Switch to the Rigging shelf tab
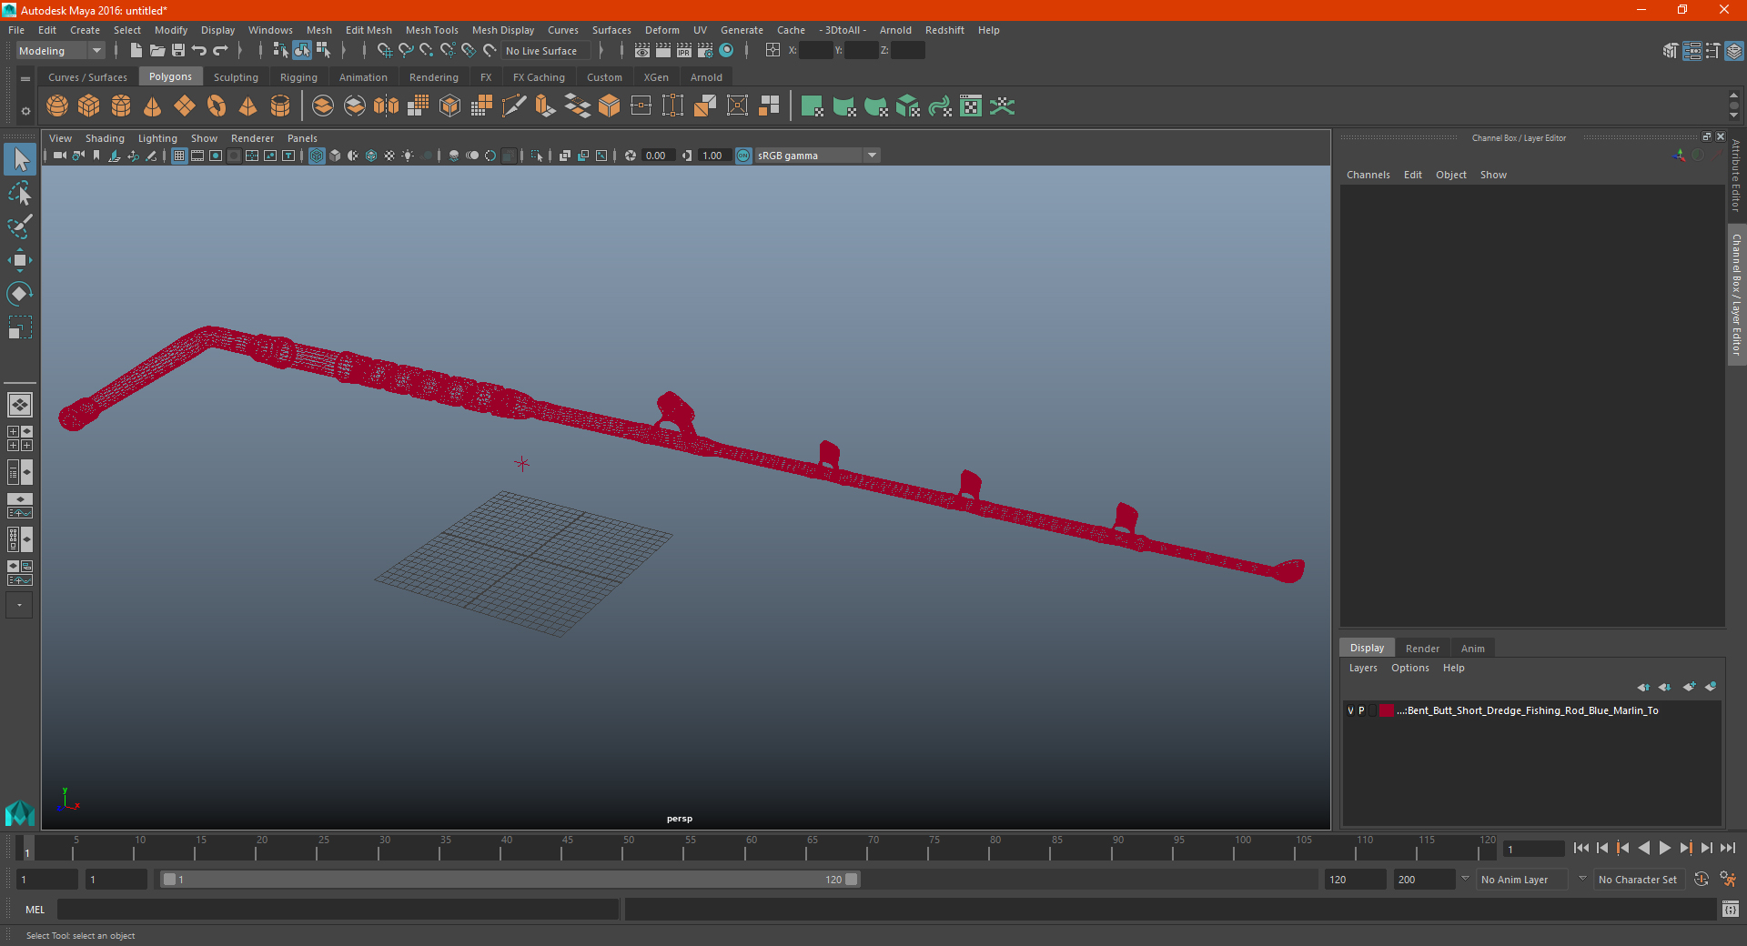 tap(298, 77)
